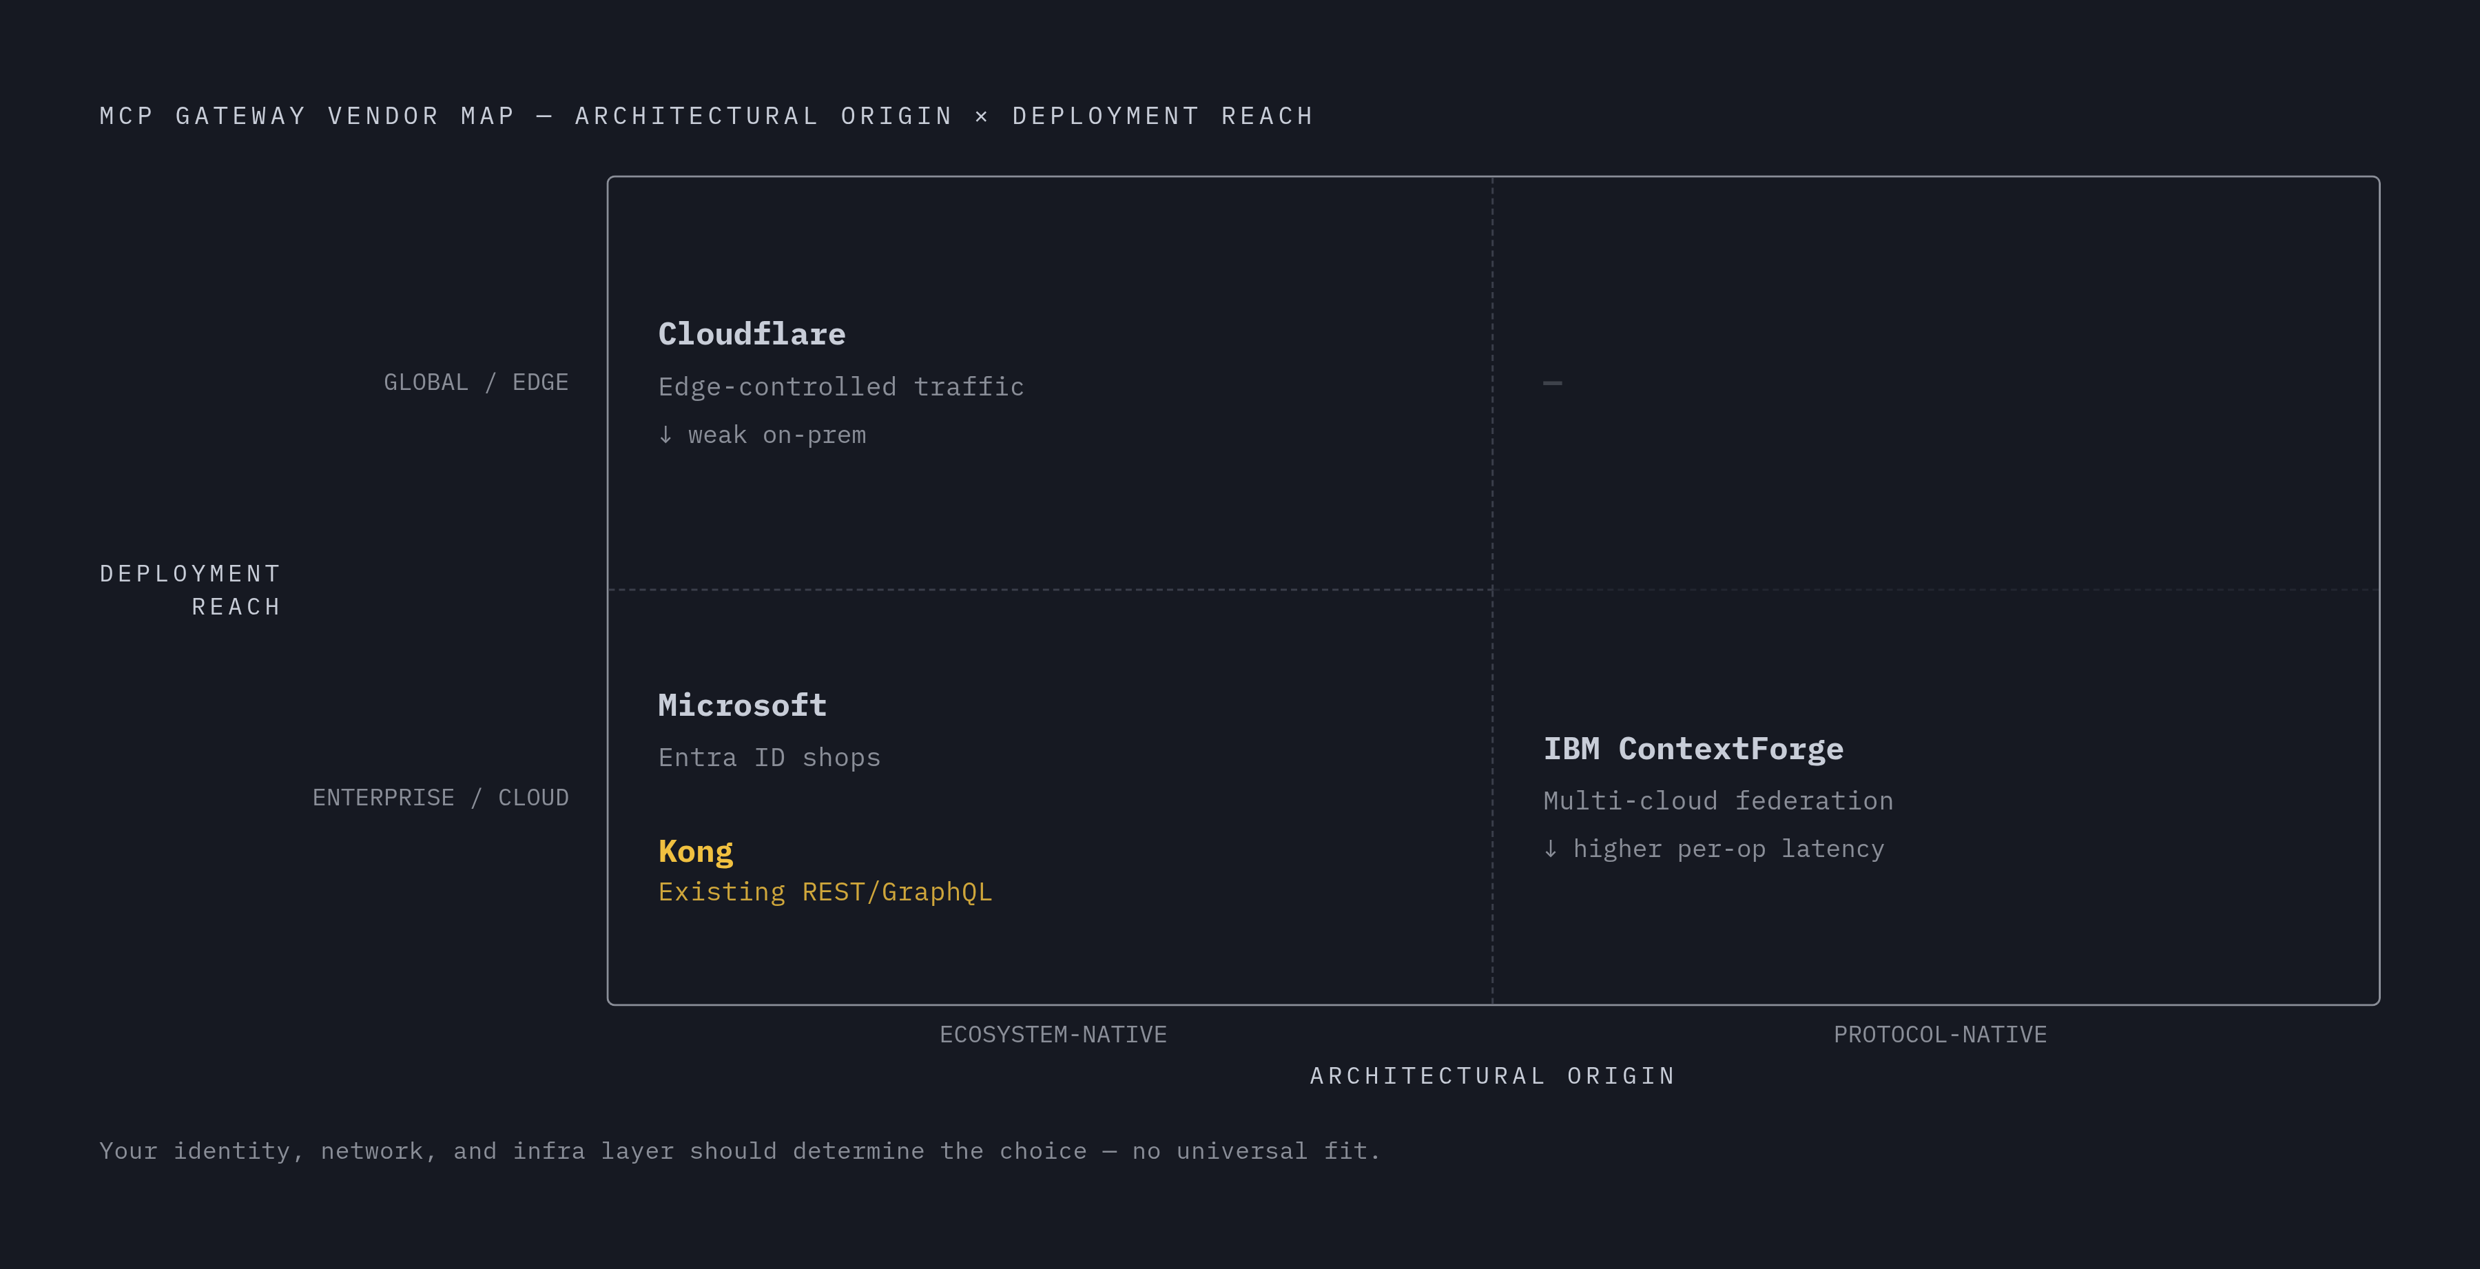The height and width of the screenshot is (1269, 2480).
Task: Click the 'DEPLOYMENT REACH' axis label
Action: click(x=191, y=590)
